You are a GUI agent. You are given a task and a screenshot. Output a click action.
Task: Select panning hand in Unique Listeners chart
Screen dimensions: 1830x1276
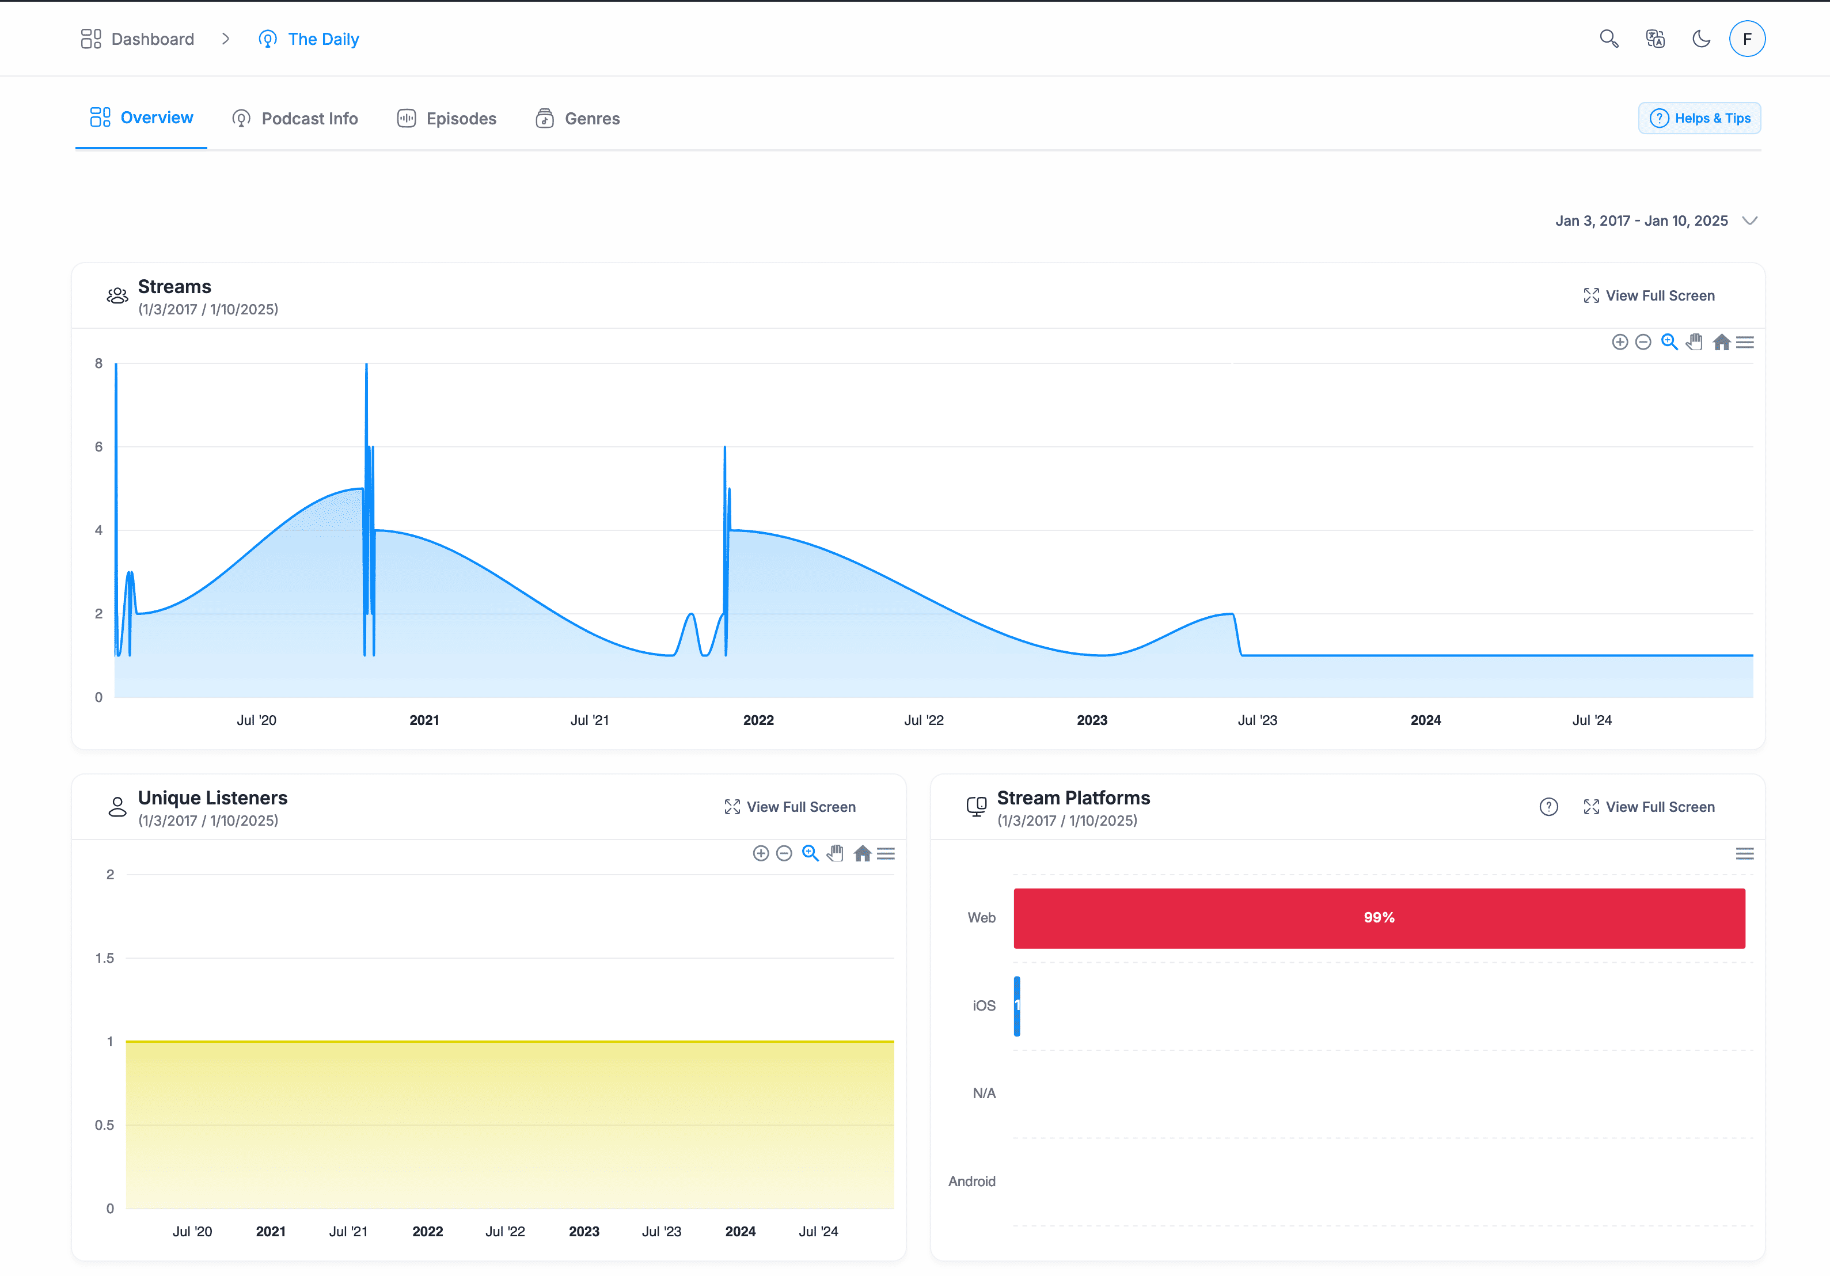[836, 853]
